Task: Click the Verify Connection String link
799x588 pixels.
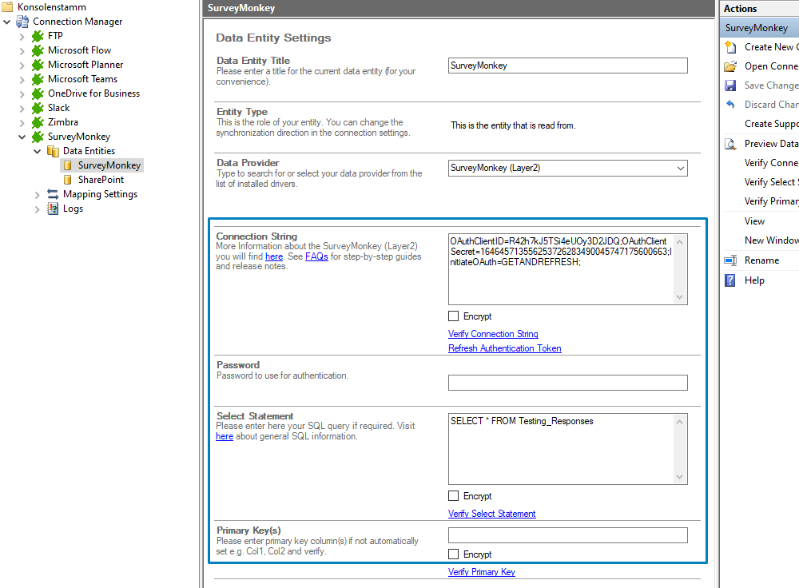Action: [493, 334]
